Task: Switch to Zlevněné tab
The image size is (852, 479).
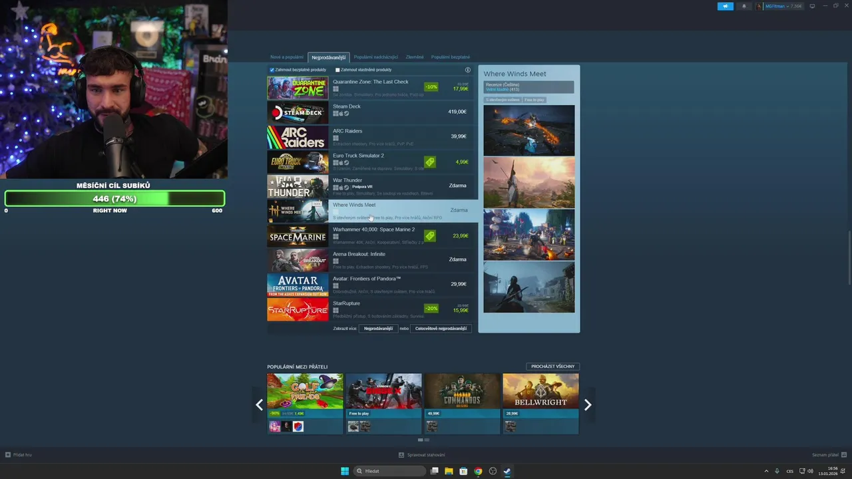Action: 415,57
